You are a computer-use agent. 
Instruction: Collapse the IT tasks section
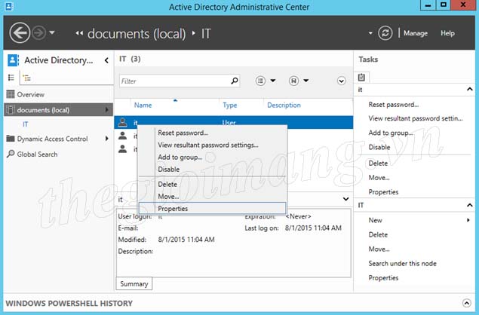(x=469, y=205)
